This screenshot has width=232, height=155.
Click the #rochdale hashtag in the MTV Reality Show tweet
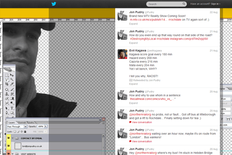[x=175, y=20]
